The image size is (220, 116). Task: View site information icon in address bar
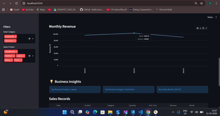click(24, 3)
